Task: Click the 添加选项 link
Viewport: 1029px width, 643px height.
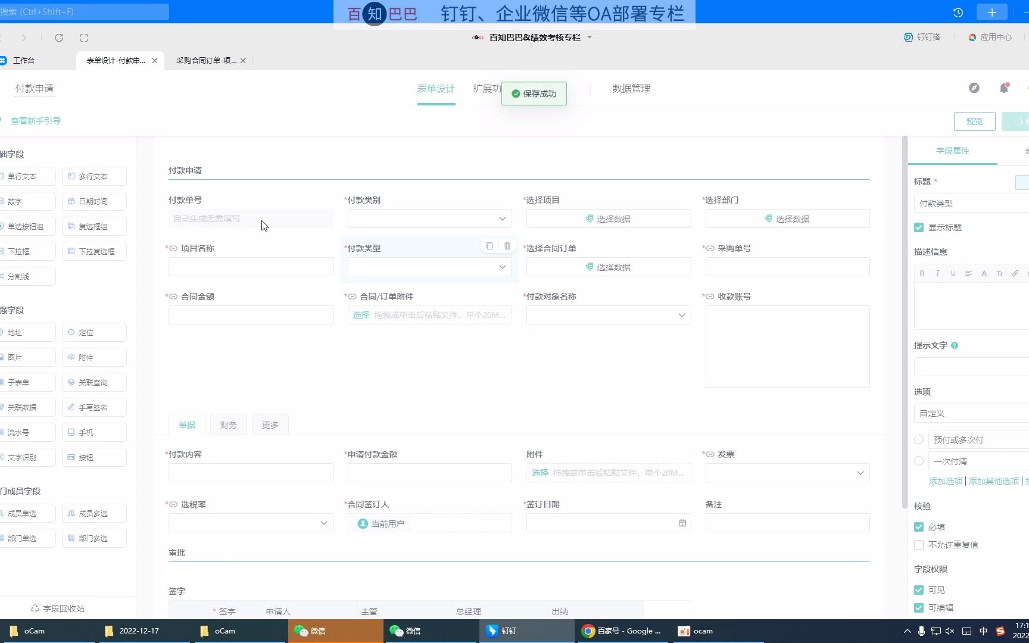Action: [946, 481]
